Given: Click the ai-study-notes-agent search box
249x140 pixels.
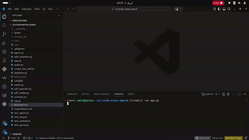Looking at the screenshot, I should [x=124, y=9].
